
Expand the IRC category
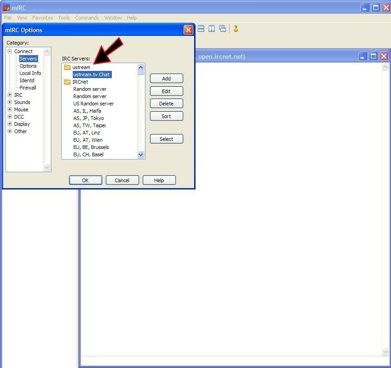(10, 95)
